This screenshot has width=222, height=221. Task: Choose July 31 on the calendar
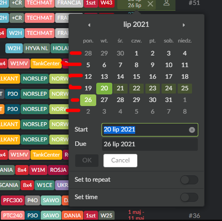point(169,100)
